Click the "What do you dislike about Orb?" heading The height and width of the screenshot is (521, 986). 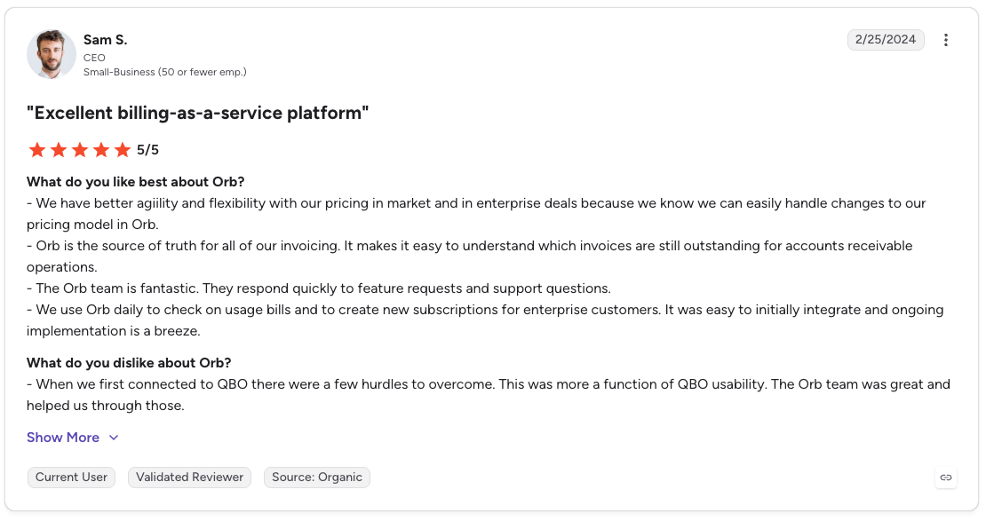pyautogui.click(x=129, y=363)
